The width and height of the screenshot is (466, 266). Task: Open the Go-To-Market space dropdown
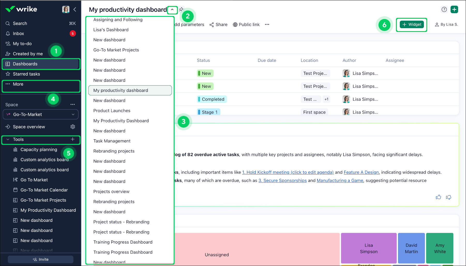click(41, 115)
